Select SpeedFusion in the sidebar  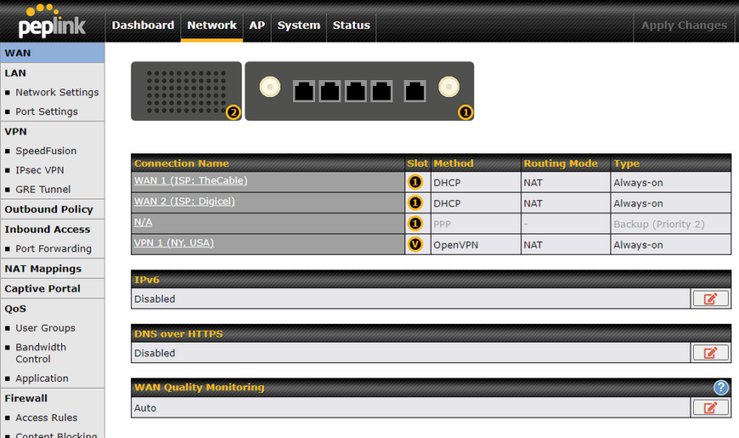tap(46, 151)
